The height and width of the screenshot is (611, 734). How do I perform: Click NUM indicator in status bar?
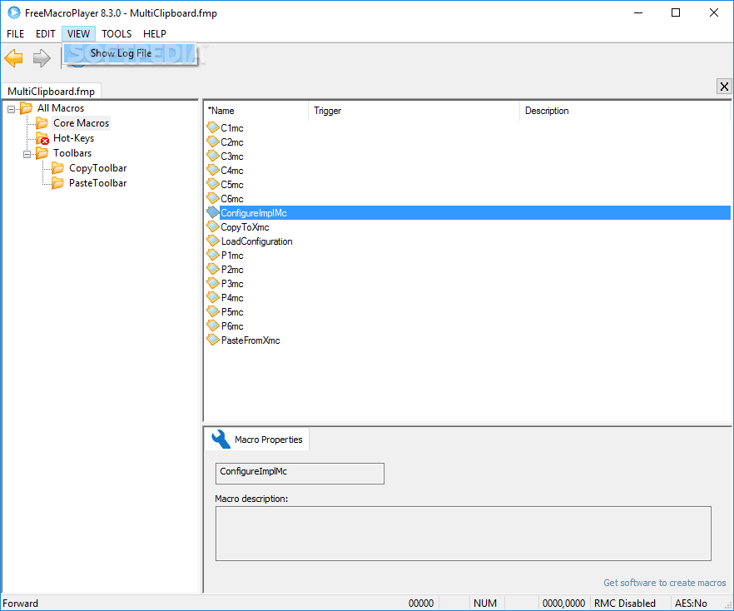(x=485, y=603)
